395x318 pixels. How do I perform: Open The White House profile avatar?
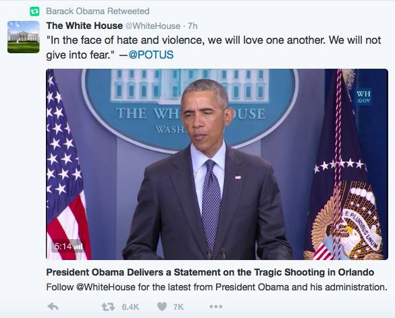coord(24,37)
